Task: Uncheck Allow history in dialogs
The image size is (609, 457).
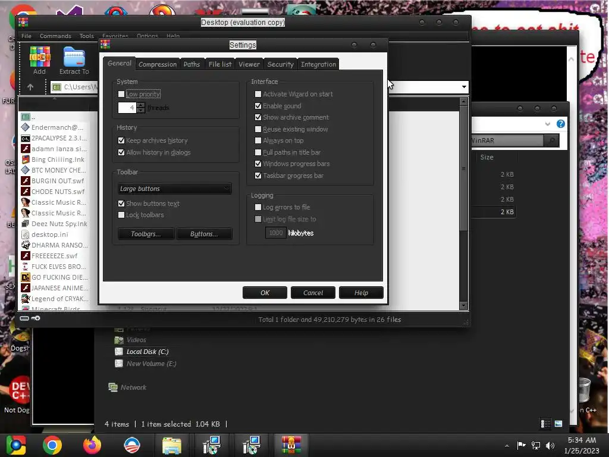Action: pos(121,152)
